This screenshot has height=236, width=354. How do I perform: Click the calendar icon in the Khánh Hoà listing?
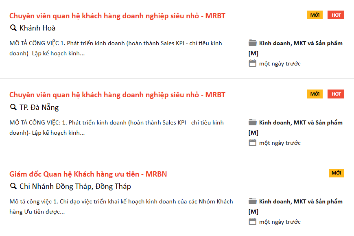(252, 63)
